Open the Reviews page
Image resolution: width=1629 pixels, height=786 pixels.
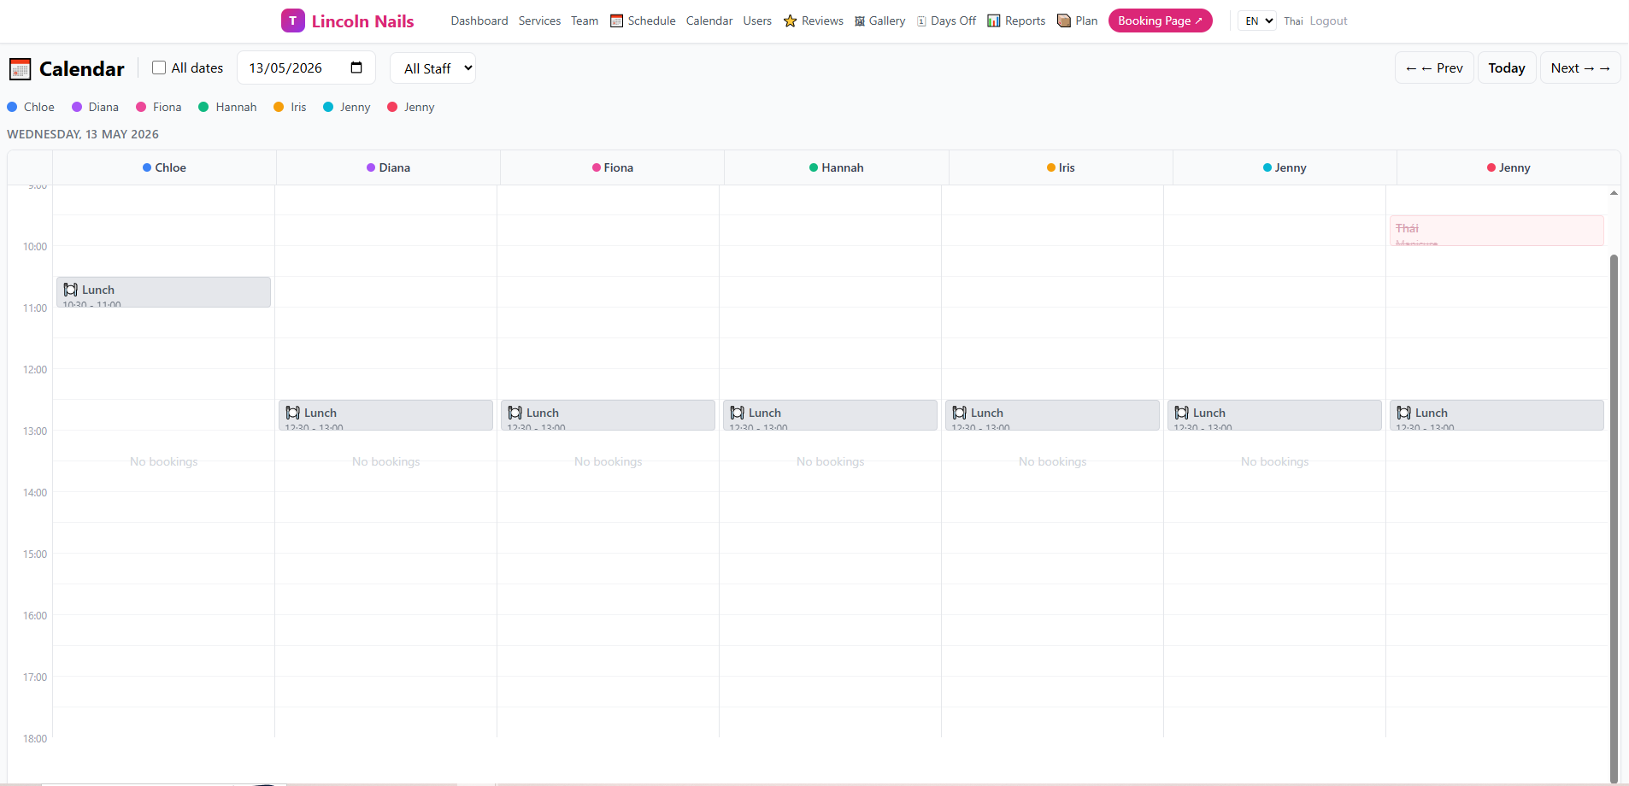coord(822,21)
